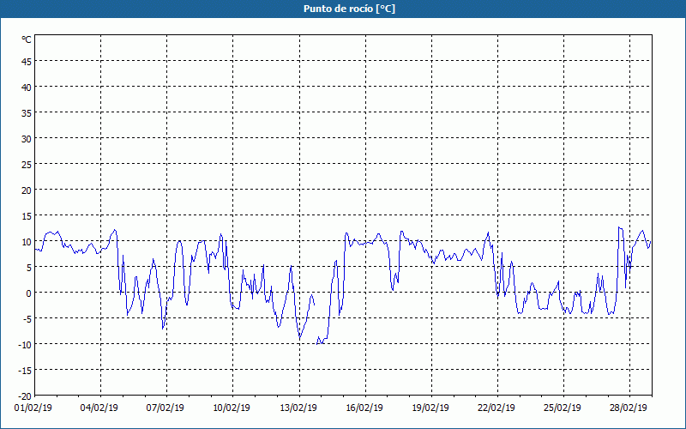Click y-axis label -15
The image size is (686, 429).
pyautogui.click(x=26, y=371)
